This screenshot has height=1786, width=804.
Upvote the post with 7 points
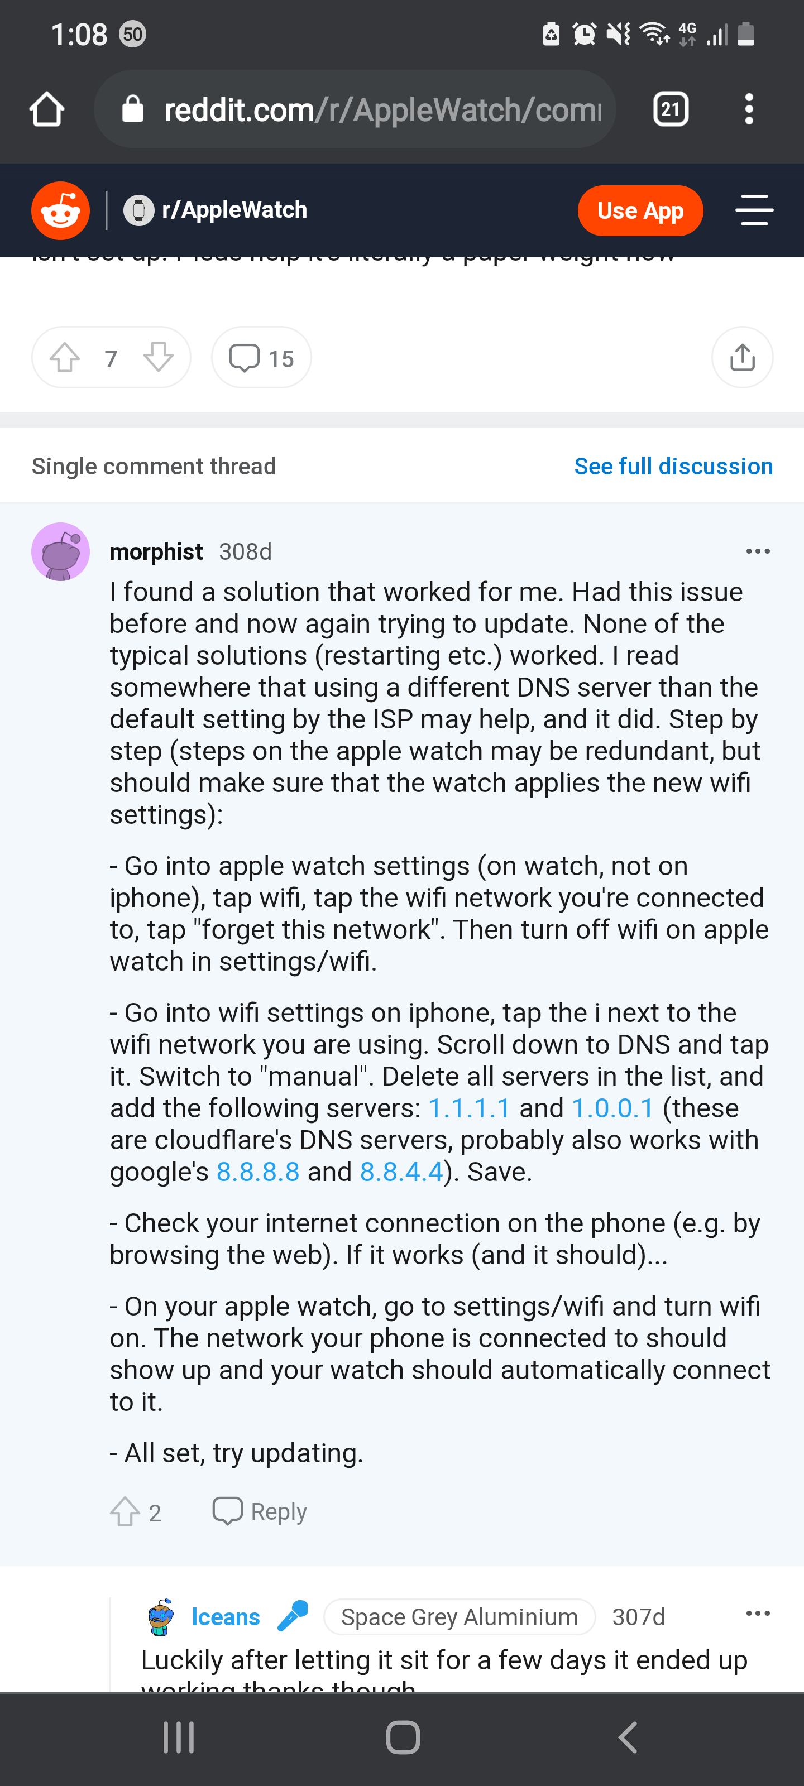65,358
